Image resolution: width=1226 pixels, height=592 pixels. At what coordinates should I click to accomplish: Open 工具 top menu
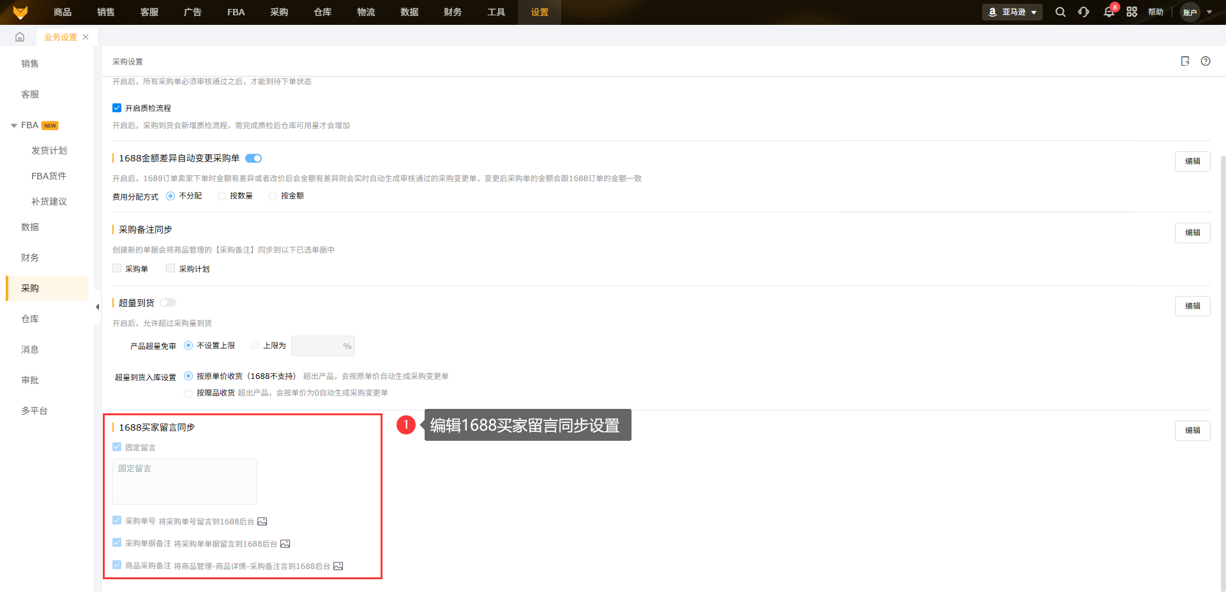point(497,12)
